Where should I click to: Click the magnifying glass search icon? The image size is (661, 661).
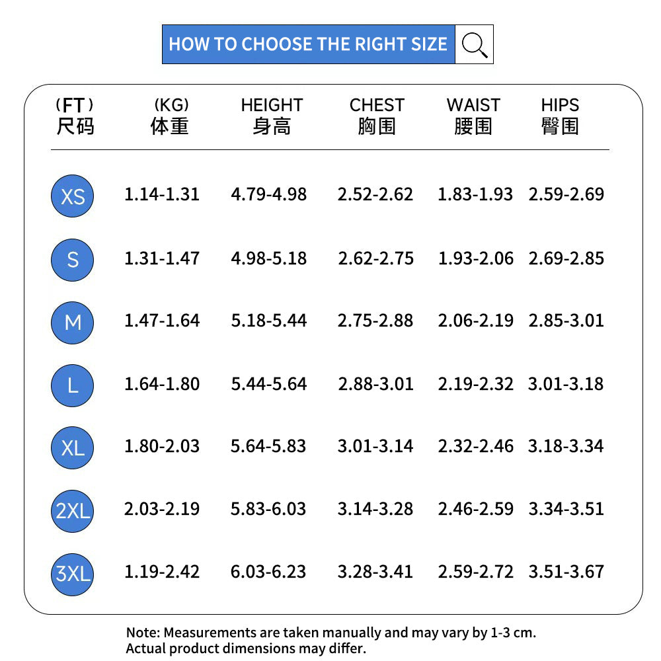[474, 45]
